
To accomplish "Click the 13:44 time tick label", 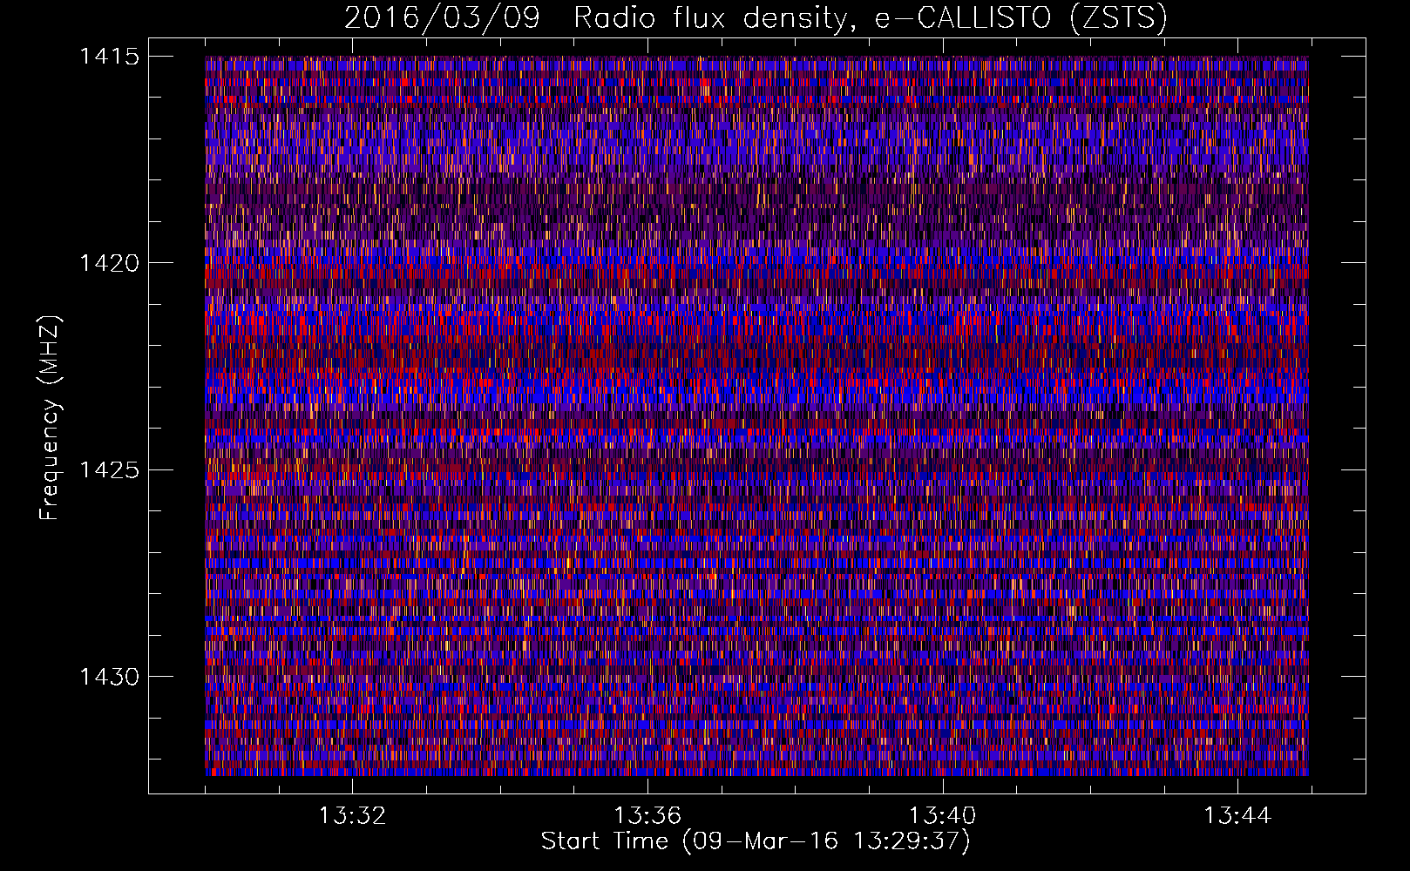I will point(1237,816).
